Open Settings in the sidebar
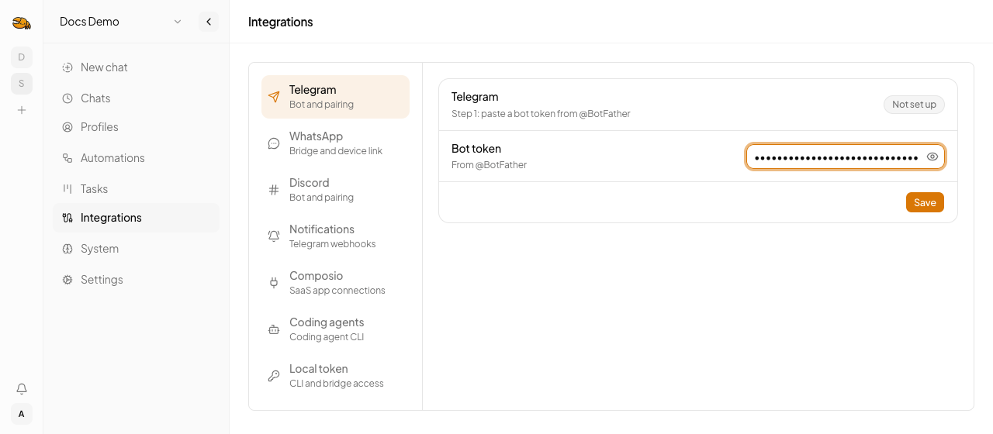993x434 pixels. point(136,280)
